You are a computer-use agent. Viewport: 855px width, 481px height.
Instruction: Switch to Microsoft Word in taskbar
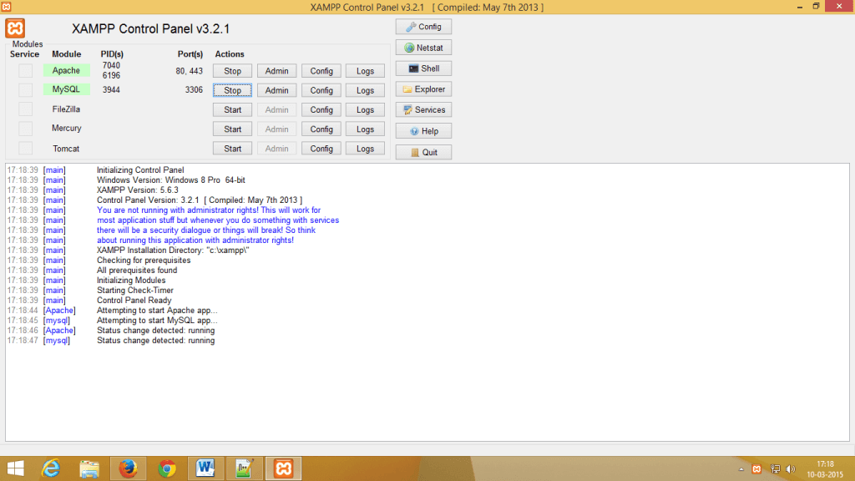click(205, 468)
